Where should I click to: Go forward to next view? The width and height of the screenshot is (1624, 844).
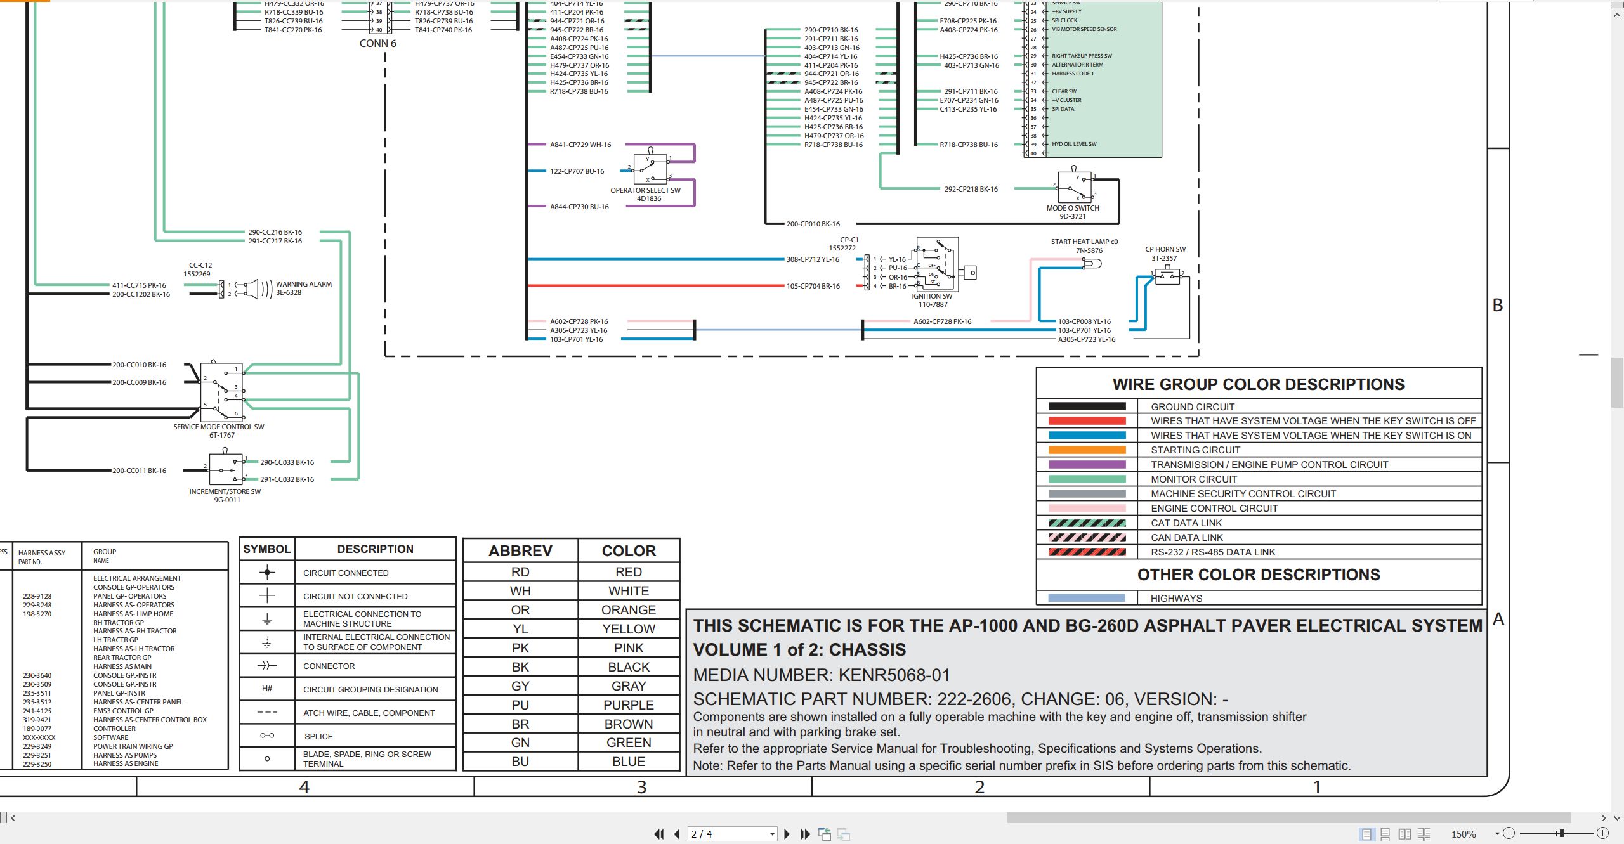[844, 834]
